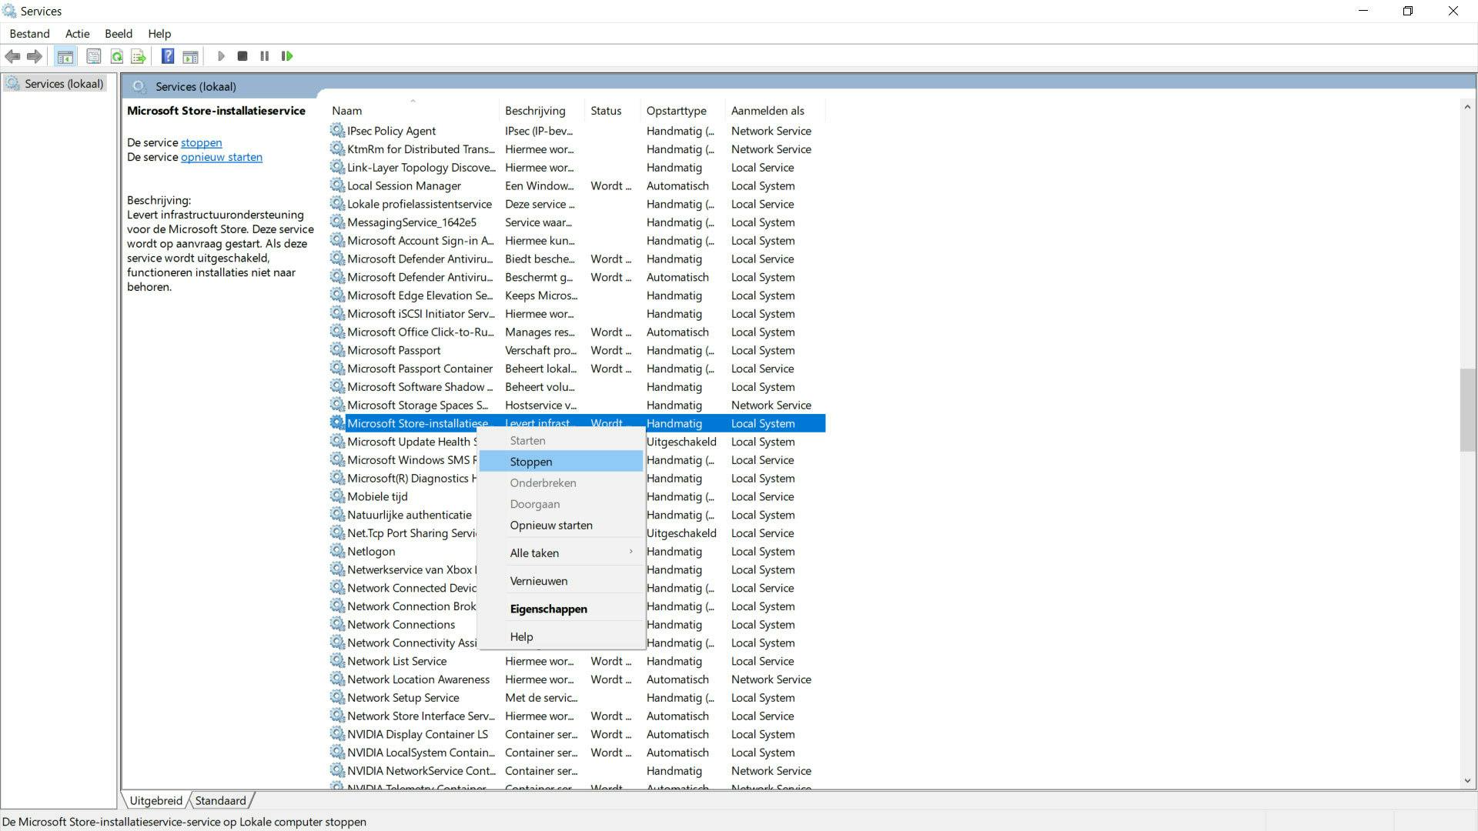Click the 'opnieuw starten' link
The height and width of the screenshot is (831, 1478).
click(x=222, y=157)
